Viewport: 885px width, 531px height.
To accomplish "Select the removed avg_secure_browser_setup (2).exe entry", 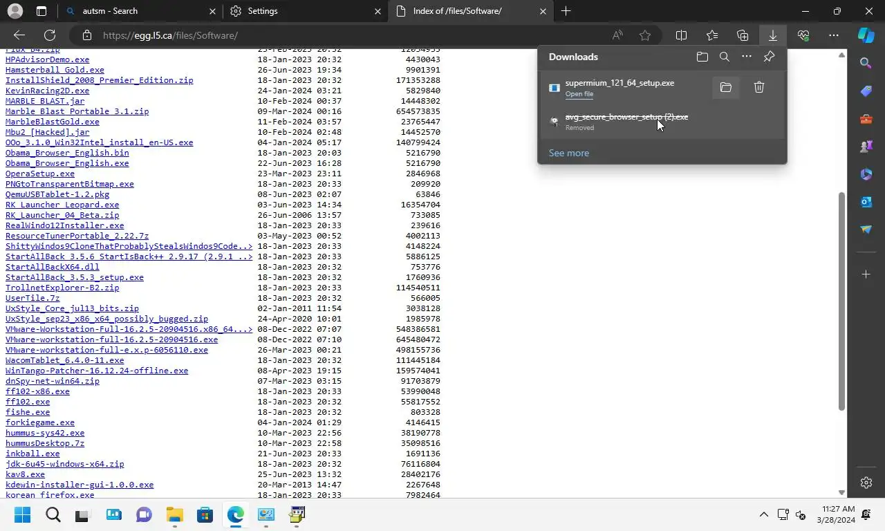I will [662, 122].
